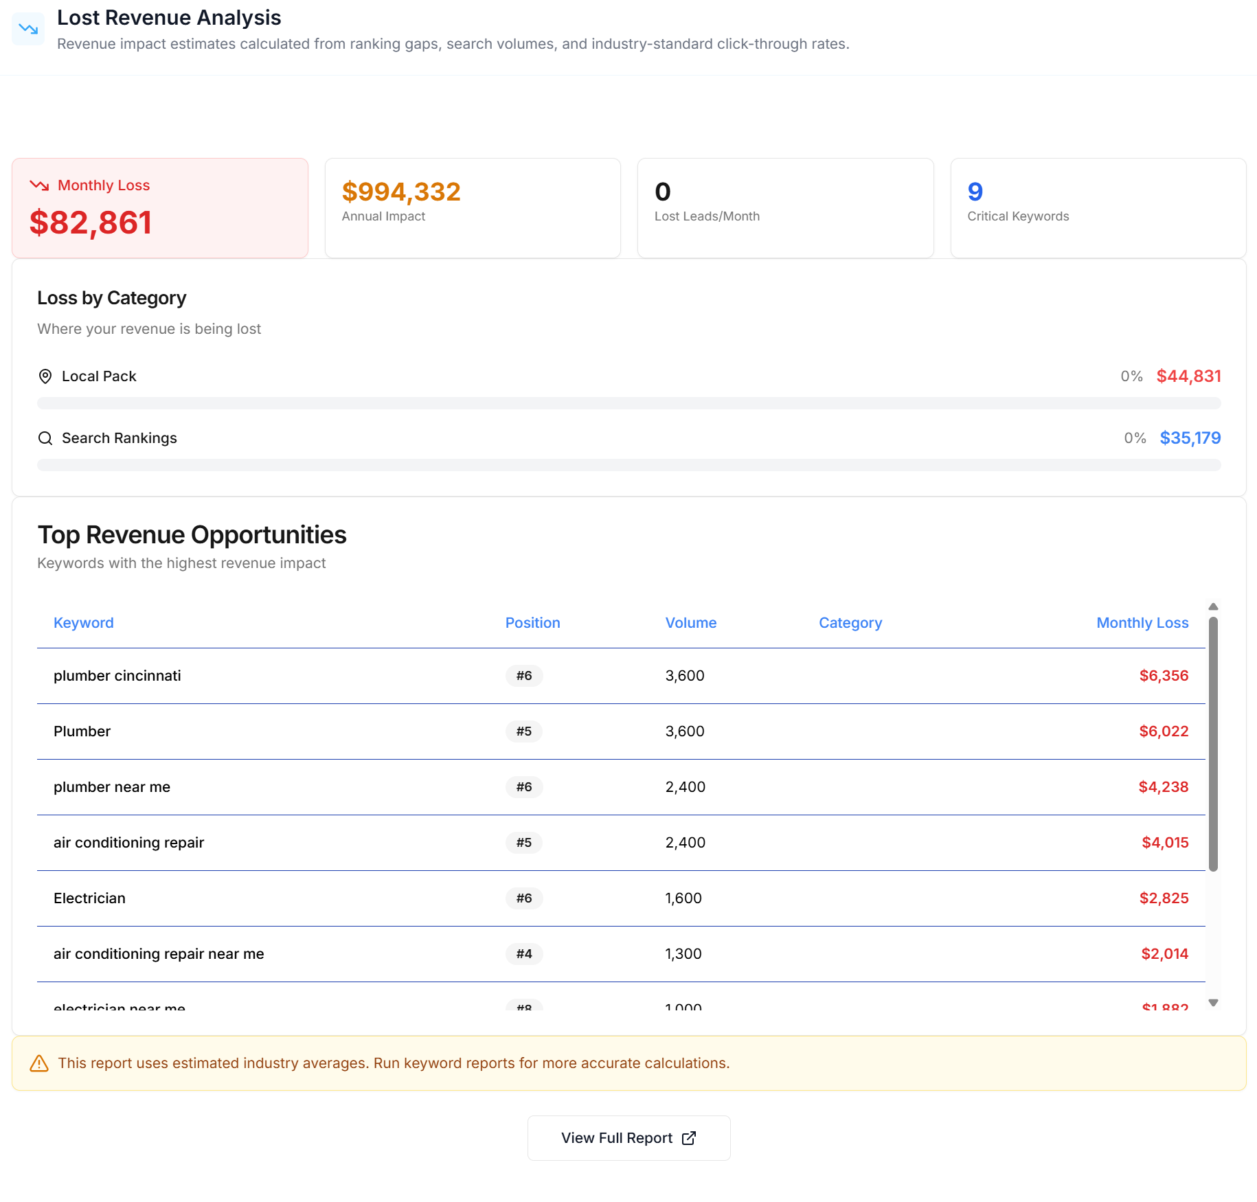Sort the table by the Keyword column
1257x1202 pixels.
click(83, 623)
